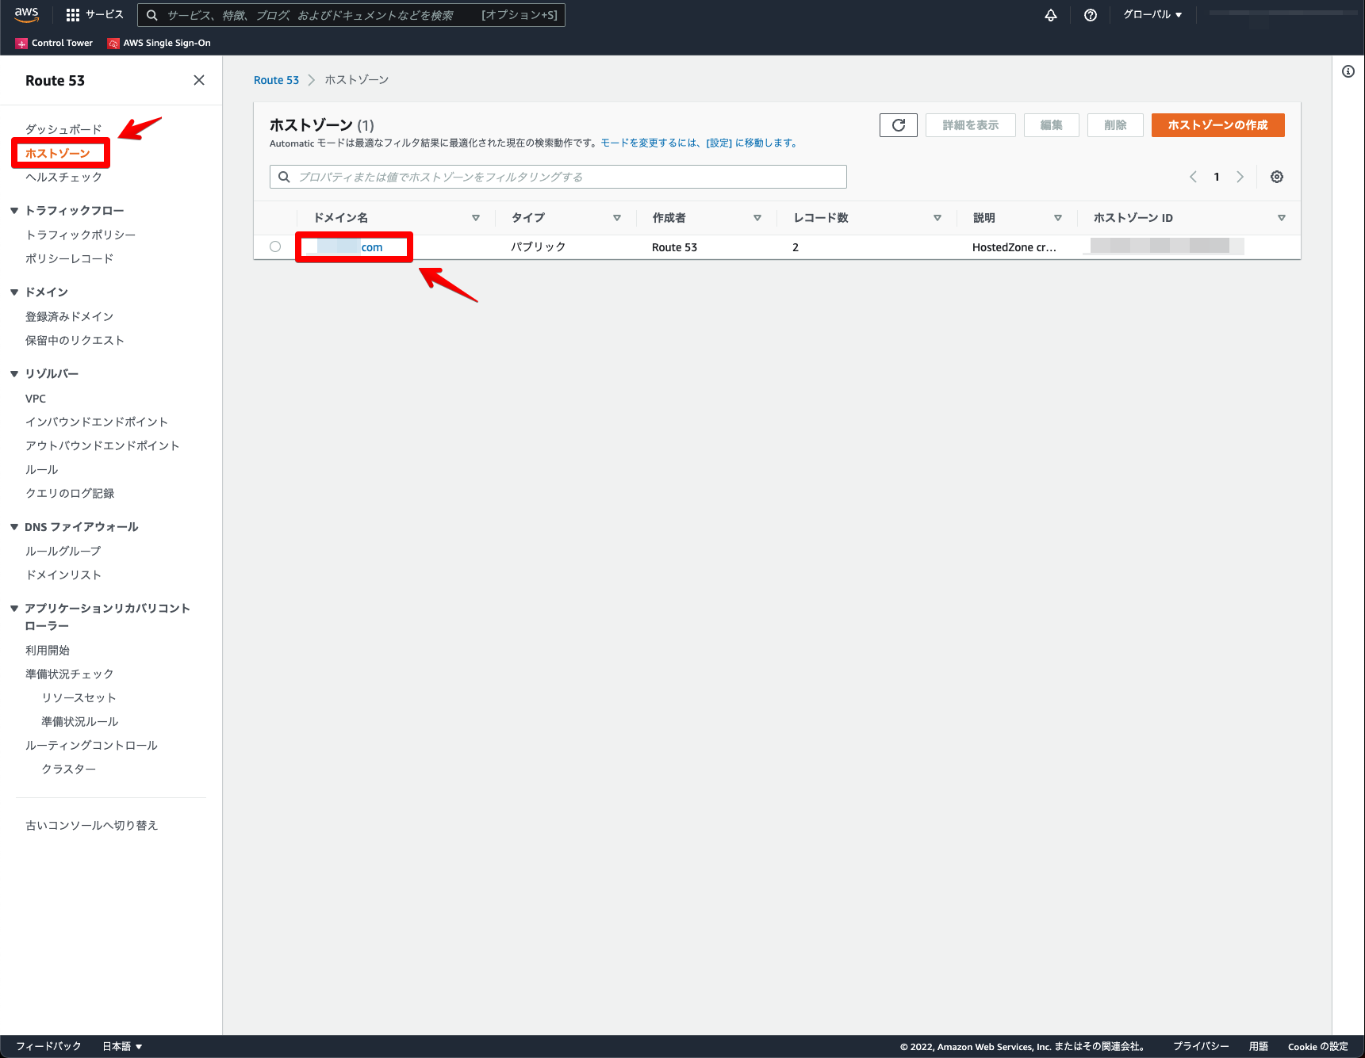Image resolution: width=1365 pixels, height=1058 pixels.
Task: Open the Control Tower bookmark
Action: [54, 43]
